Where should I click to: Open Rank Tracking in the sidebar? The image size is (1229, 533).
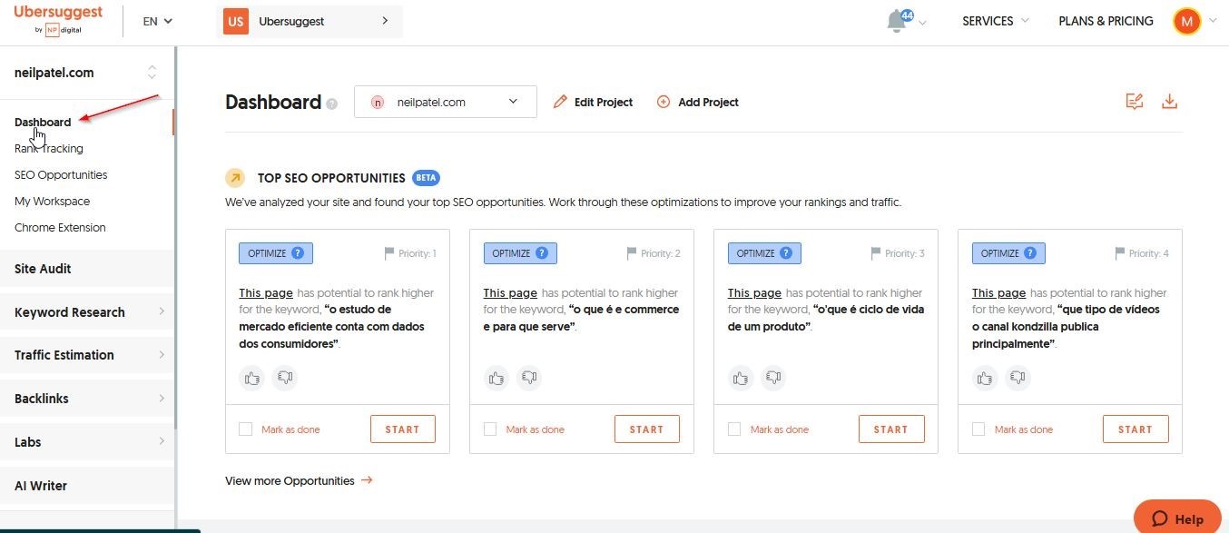[x=48, y=148]
